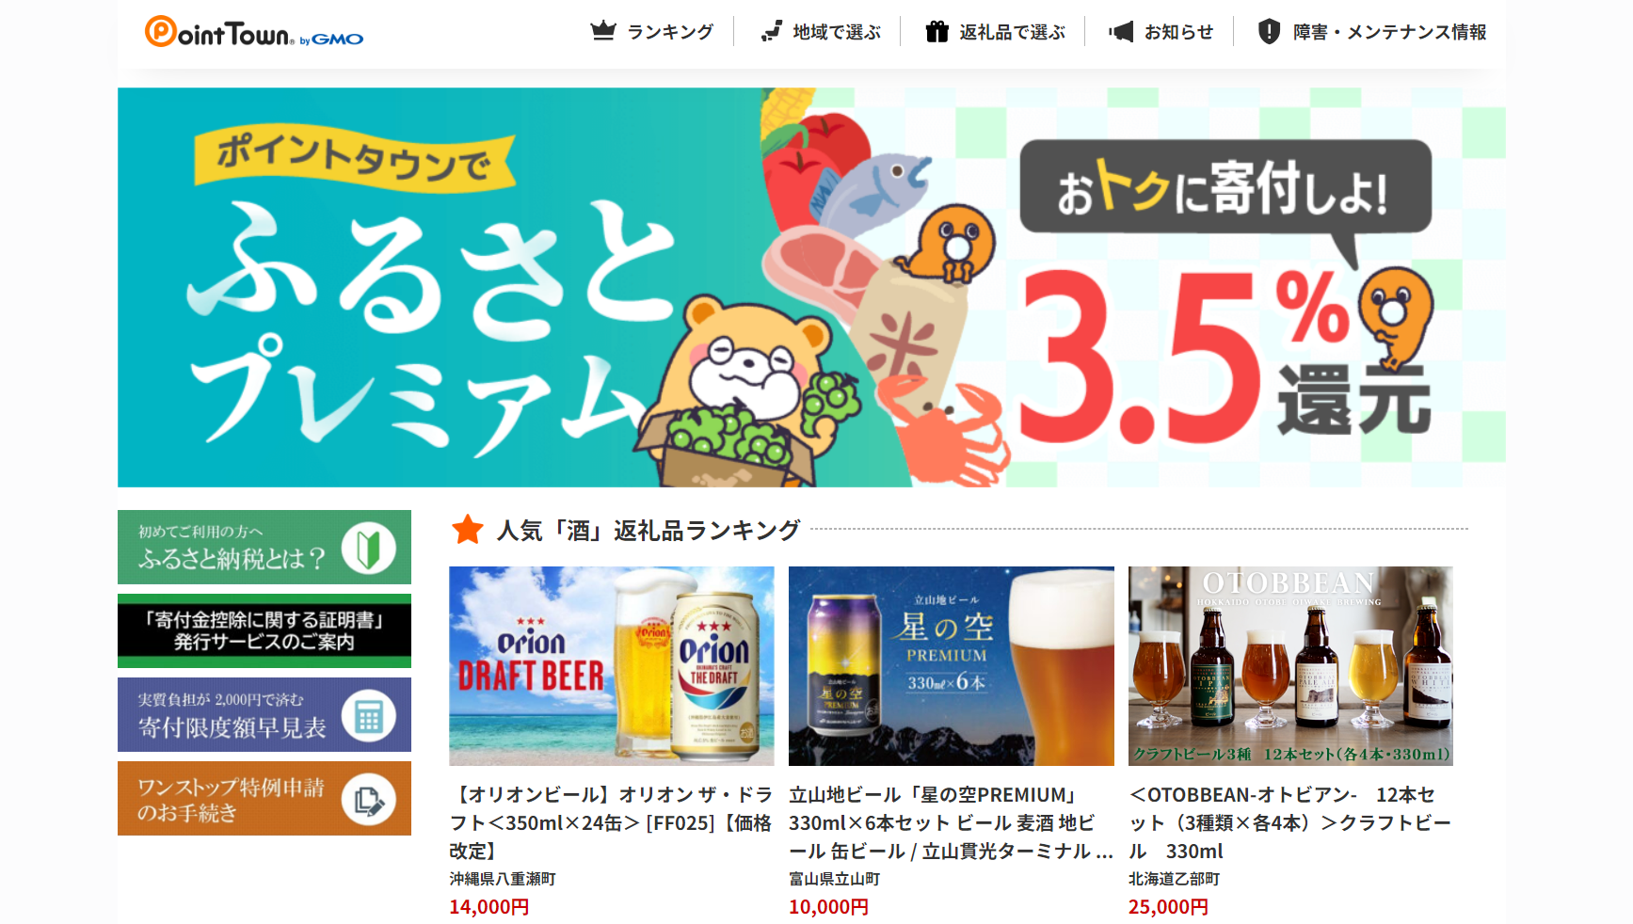Open the 返礼品で選ぶ menu item
1633x924 pixels.
click(x=994, y=31)
